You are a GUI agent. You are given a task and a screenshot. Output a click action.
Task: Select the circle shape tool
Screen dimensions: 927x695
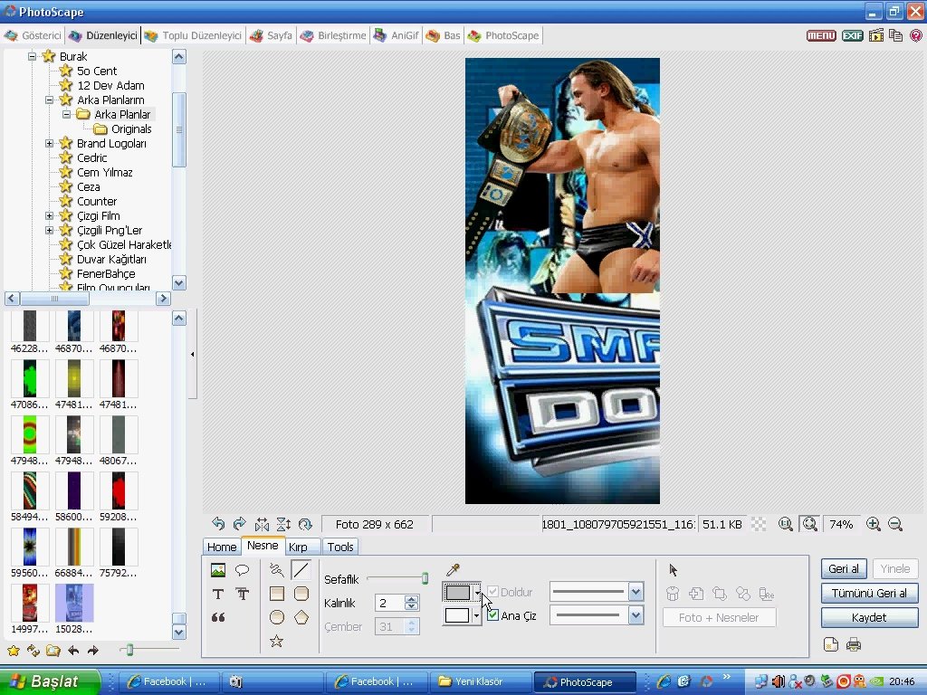click(x=277, y=617)
